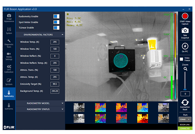Select the grayscale white-hot palette thumbnail
Image resolution: width=195 pixels, height=134 pixels.
tap(79, 108)
